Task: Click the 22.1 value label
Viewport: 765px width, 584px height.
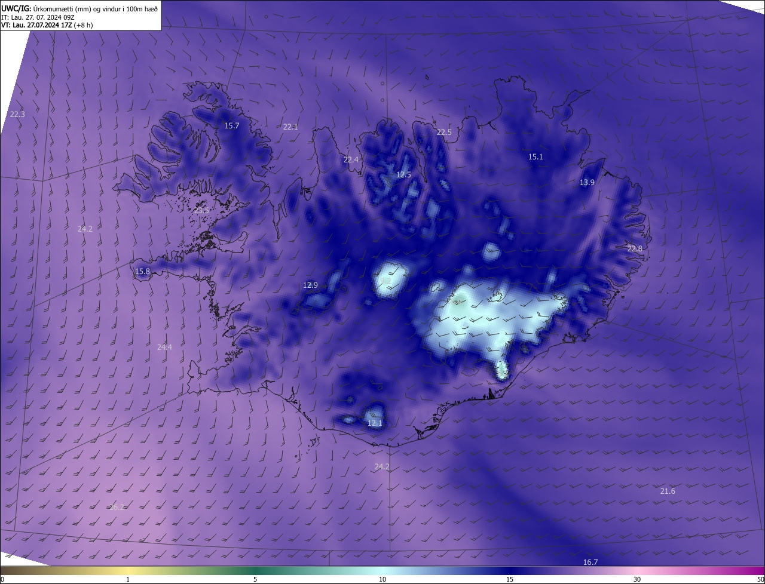Action: tap(290, 127)
